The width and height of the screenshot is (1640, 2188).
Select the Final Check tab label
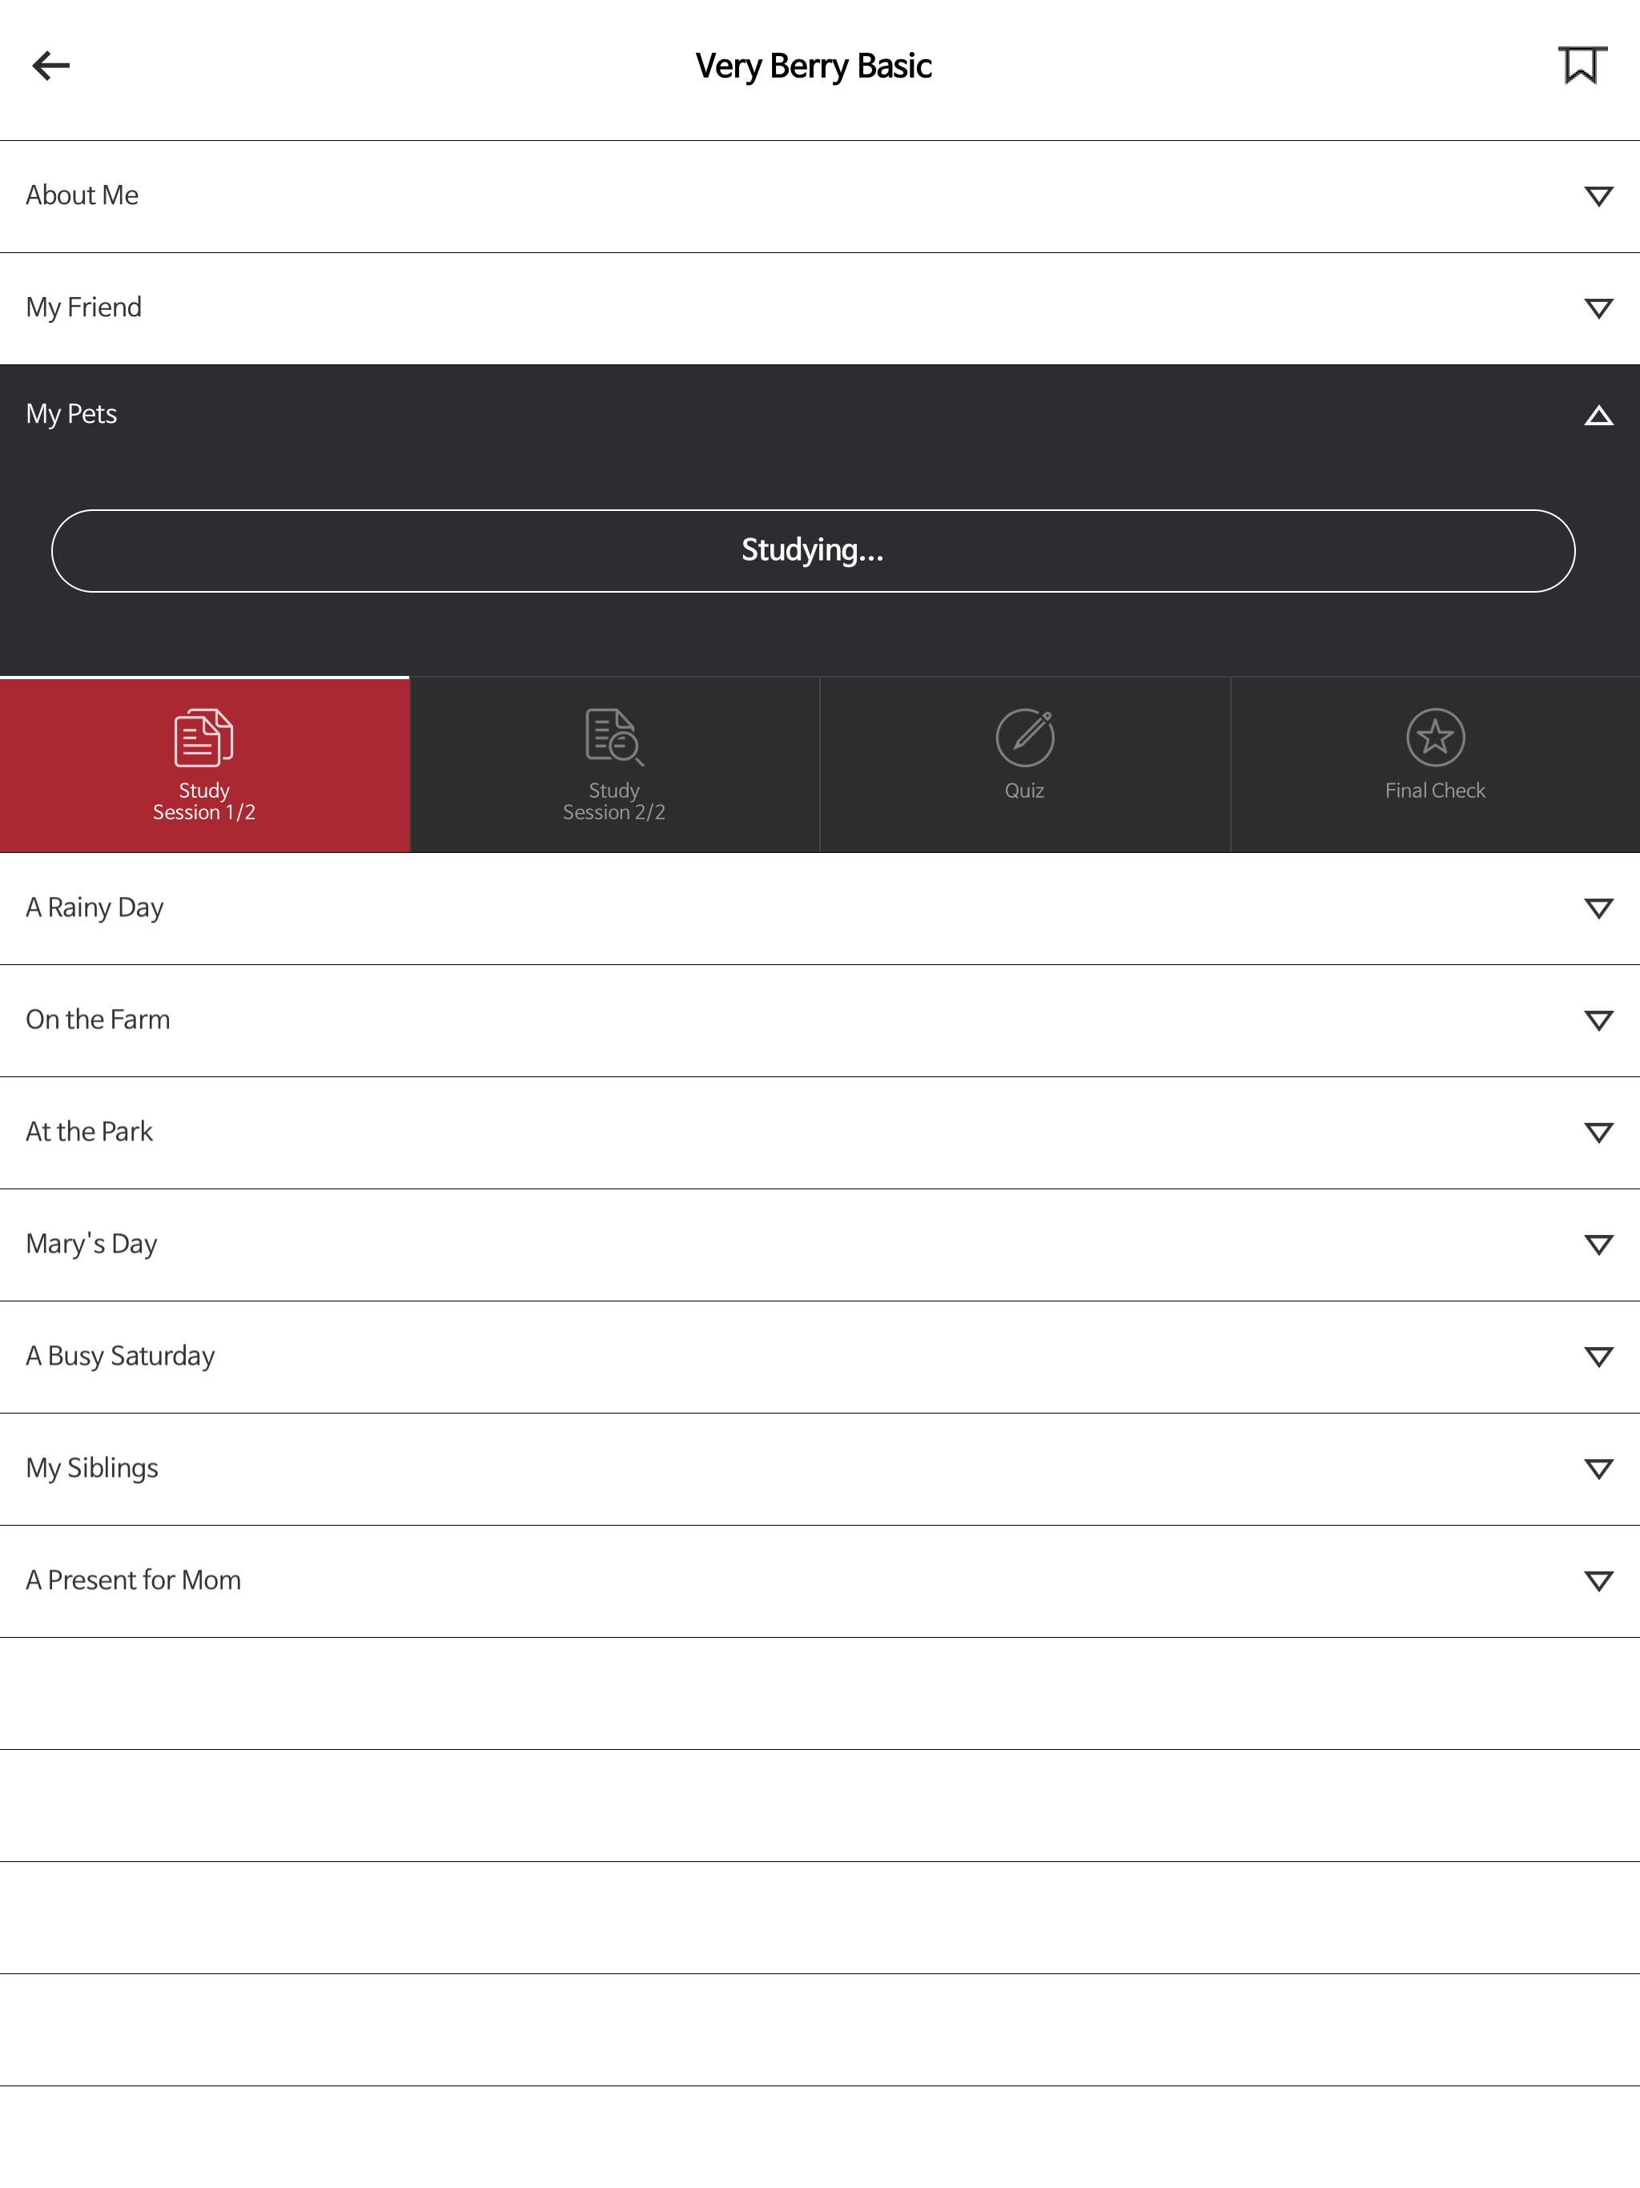[1434, 791]
